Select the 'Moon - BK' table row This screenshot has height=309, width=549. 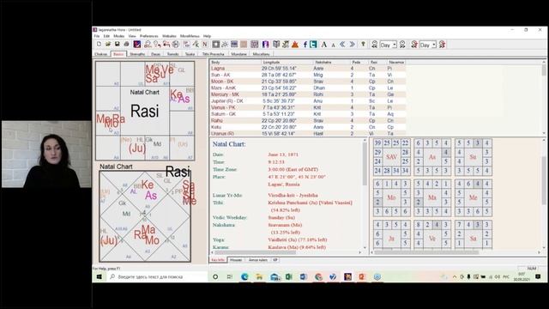pyautogui.click(x=308, y=82)
